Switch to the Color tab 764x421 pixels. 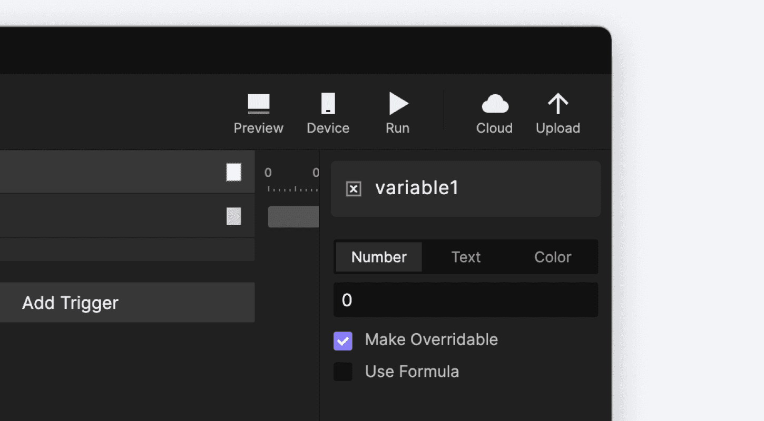pyautogui.click(x=552, y=257)
